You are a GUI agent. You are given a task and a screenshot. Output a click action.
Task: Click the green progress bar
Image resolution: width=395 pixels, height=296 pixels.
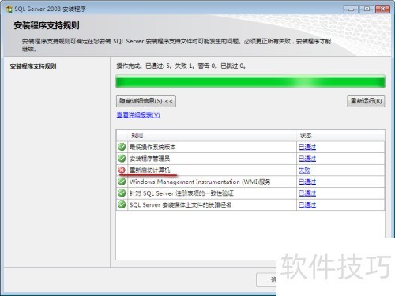coord(250,81)
